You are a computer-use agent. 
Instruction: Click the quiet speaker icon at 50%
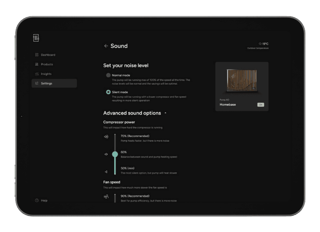coord(106,172)
